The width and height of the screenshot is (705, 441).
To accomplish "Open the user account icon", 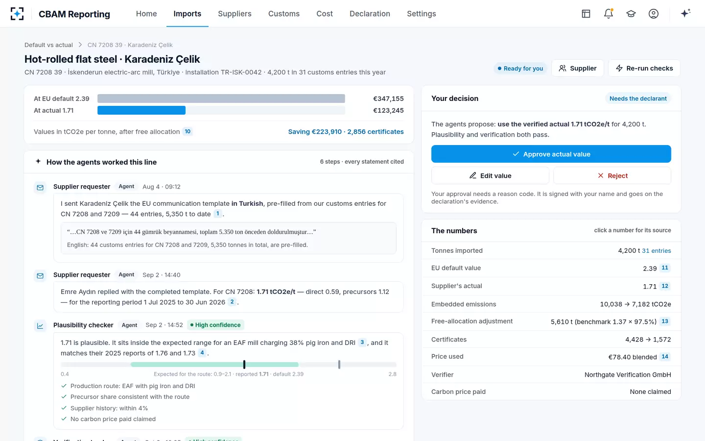I will coord(654,14).
